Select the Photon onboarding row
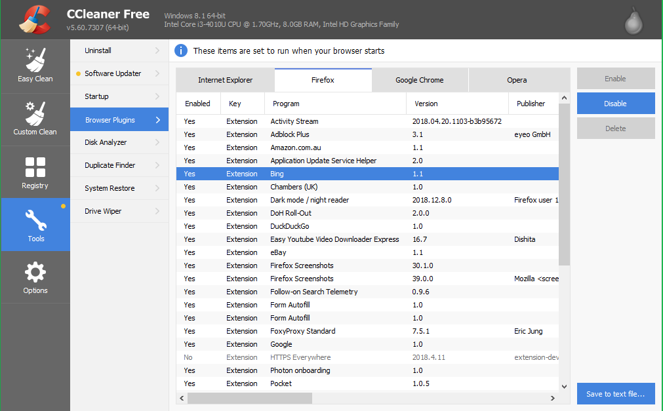663x411 pixels. coord(367,370)
